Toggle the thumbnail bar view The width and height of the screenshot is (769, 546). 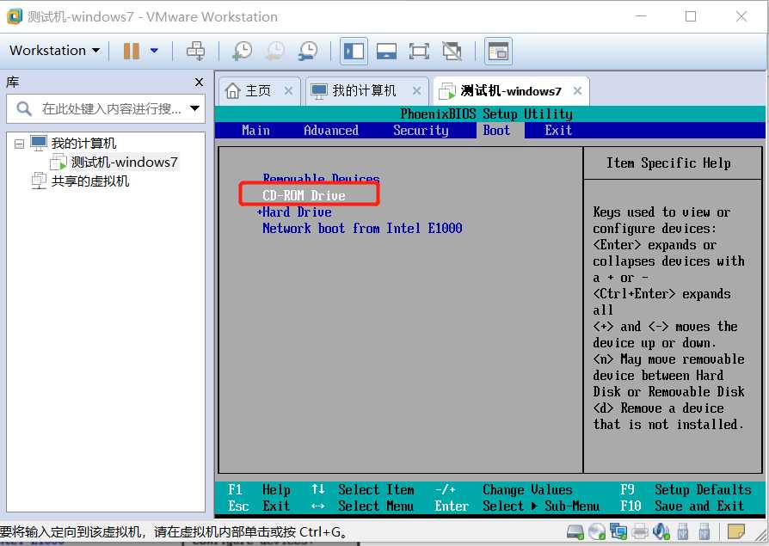(x=386, y=51)
